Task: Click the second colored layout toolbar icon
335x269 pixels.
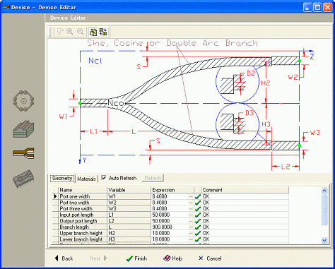Action: click(x=102, y=32)
